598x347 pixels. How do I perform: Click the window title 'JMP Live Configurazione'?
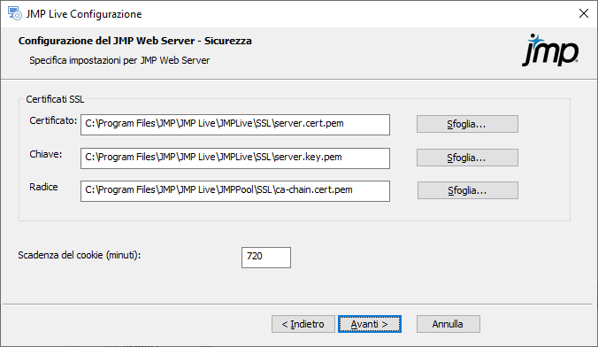pos(84,14)
